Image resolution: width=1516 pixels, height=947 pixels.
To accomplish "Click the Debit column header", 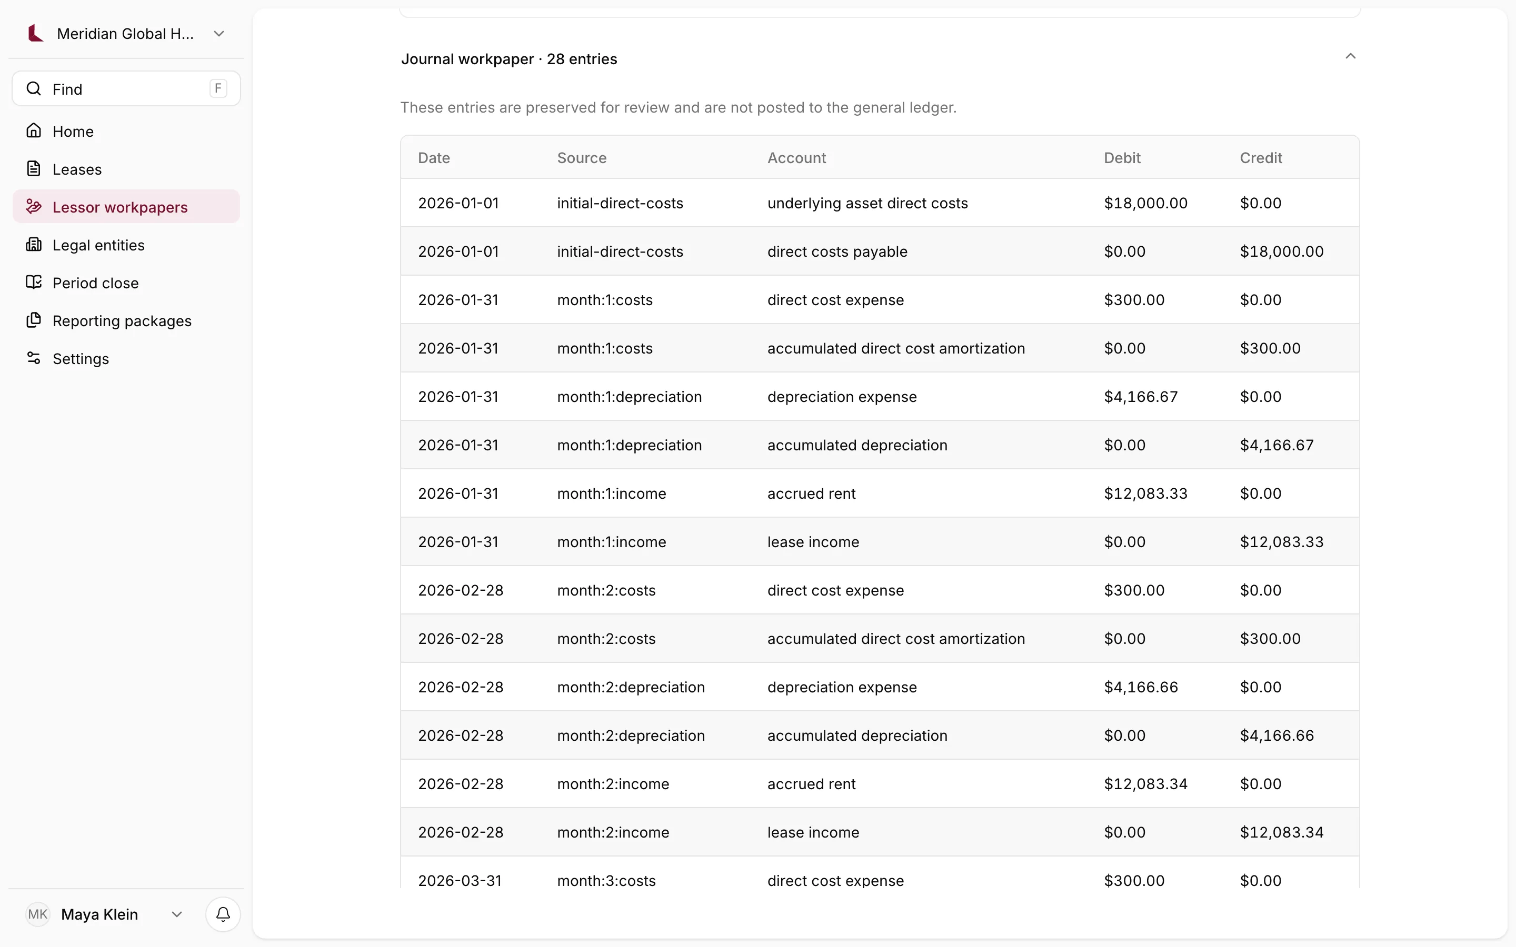I will 1122,158.
